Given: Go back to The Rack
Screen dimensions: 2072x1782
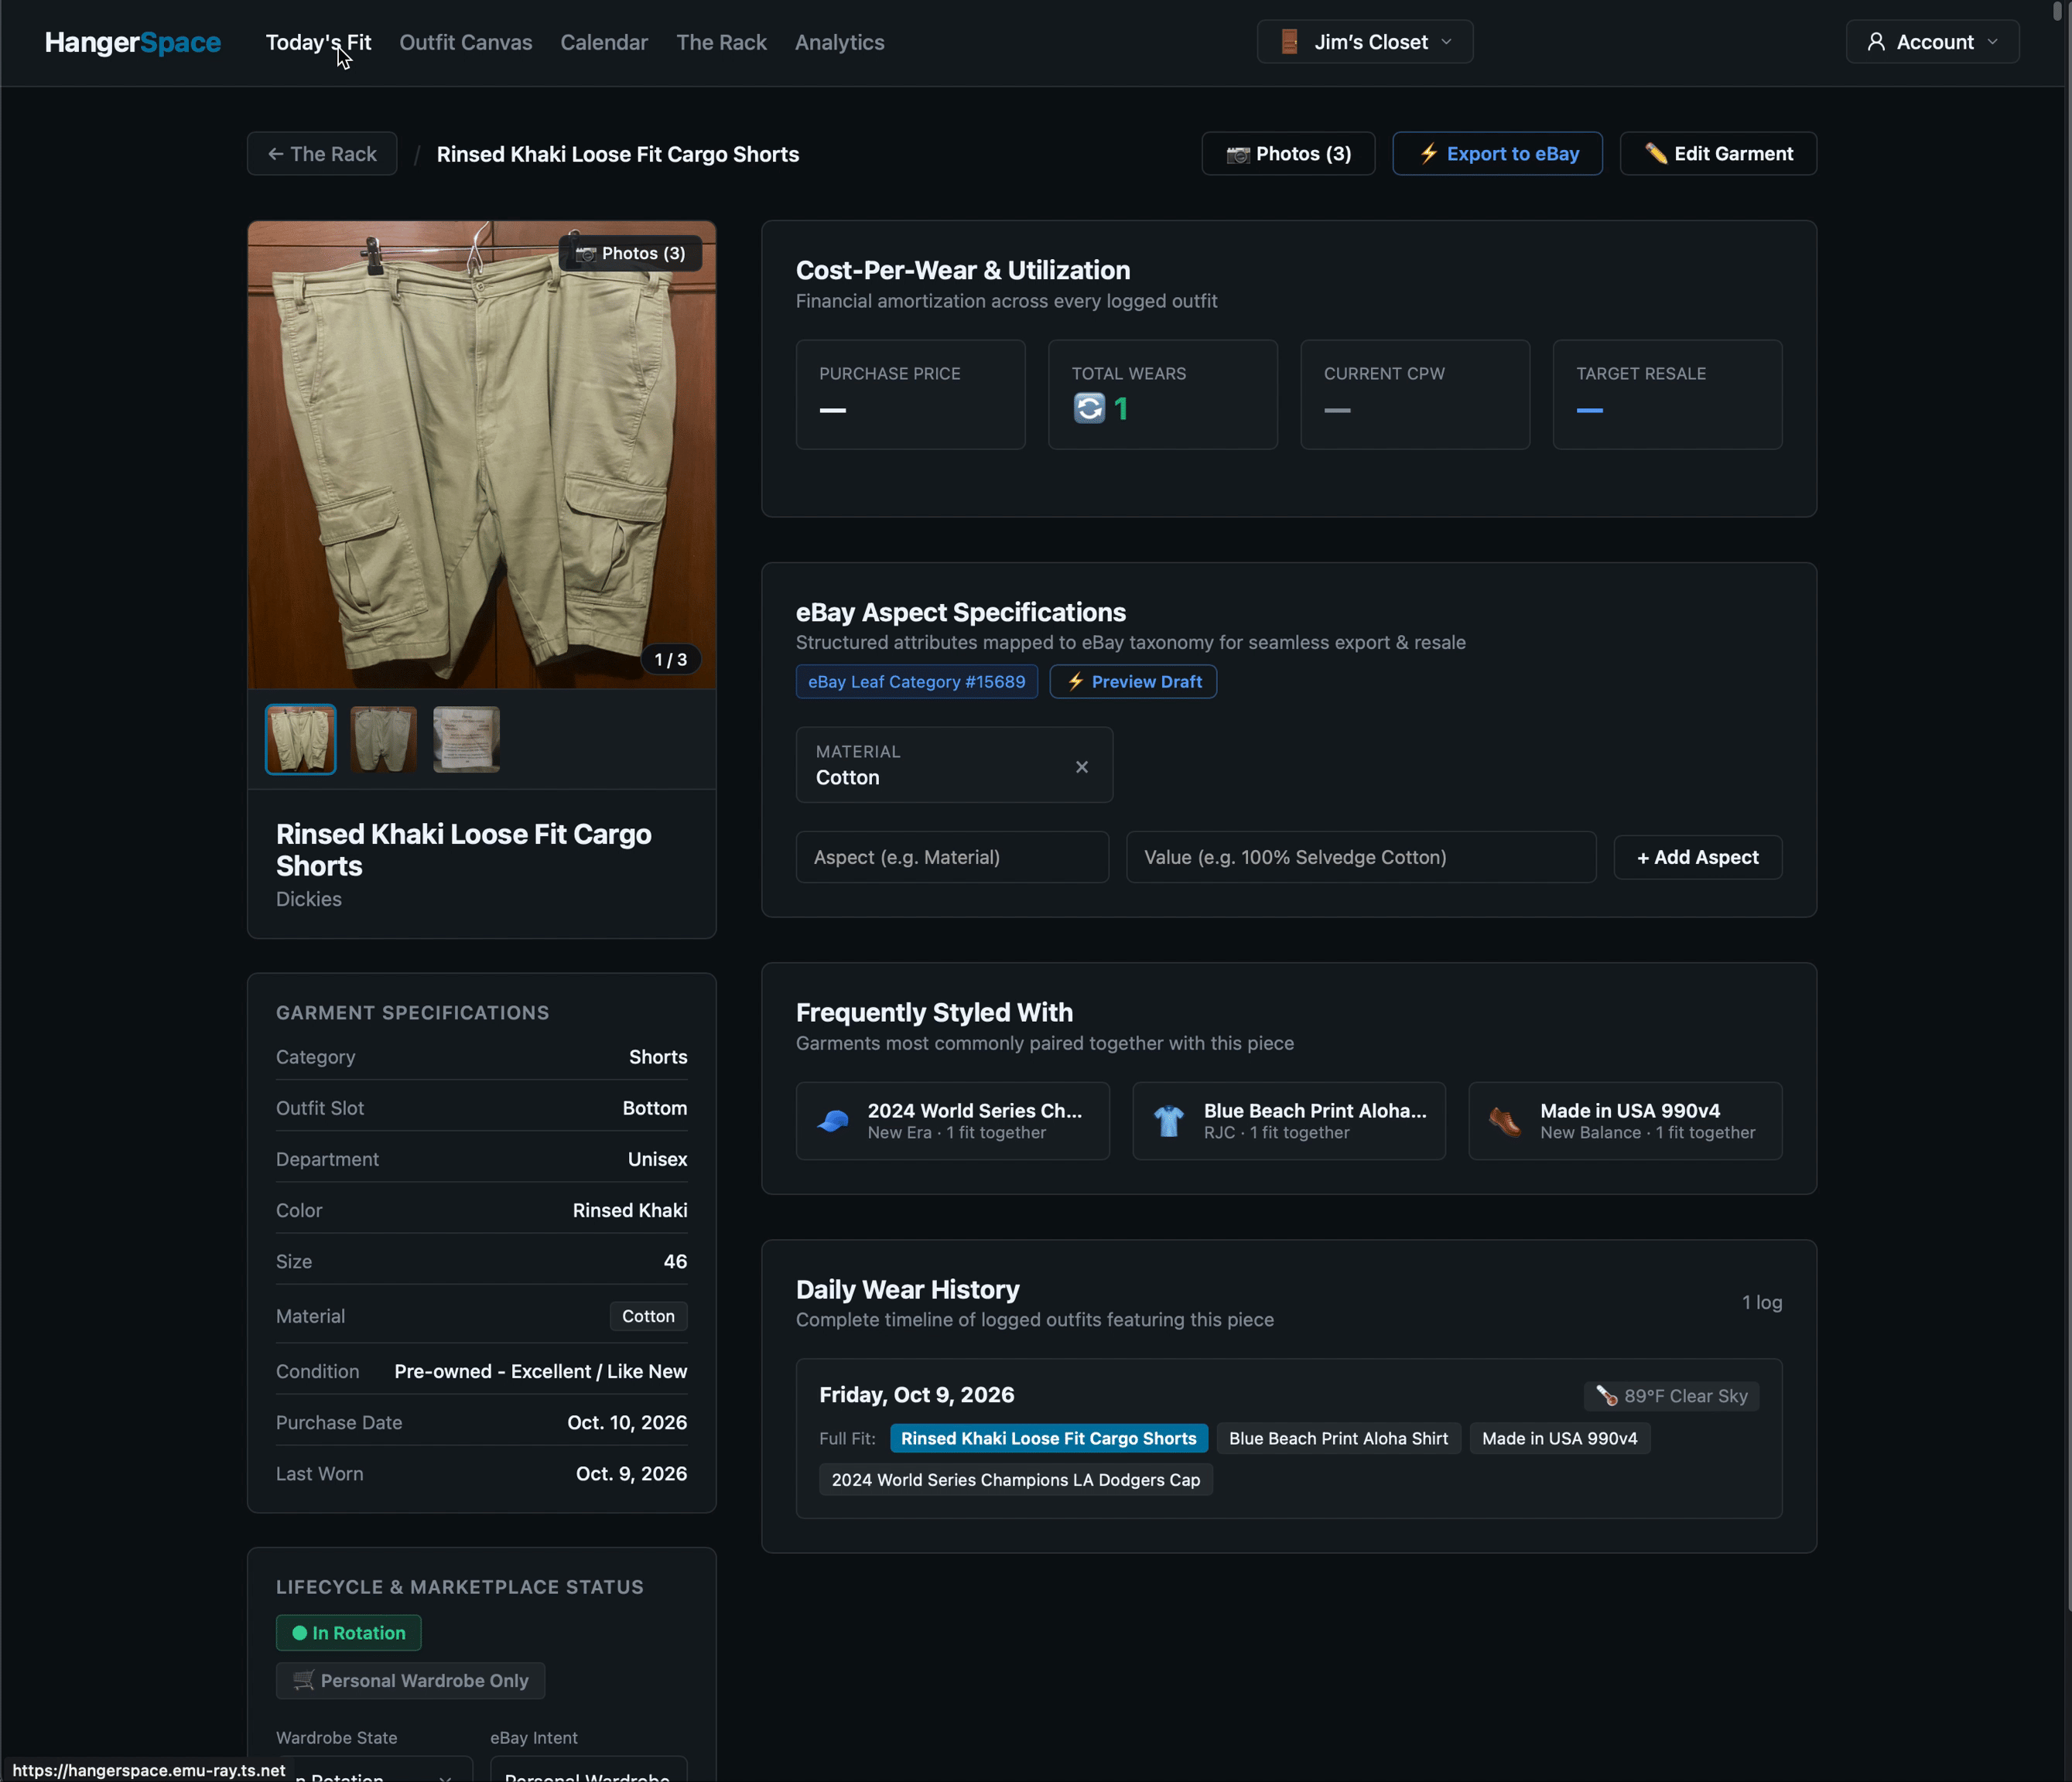Looking at the screenshot, I should [322, 154].
